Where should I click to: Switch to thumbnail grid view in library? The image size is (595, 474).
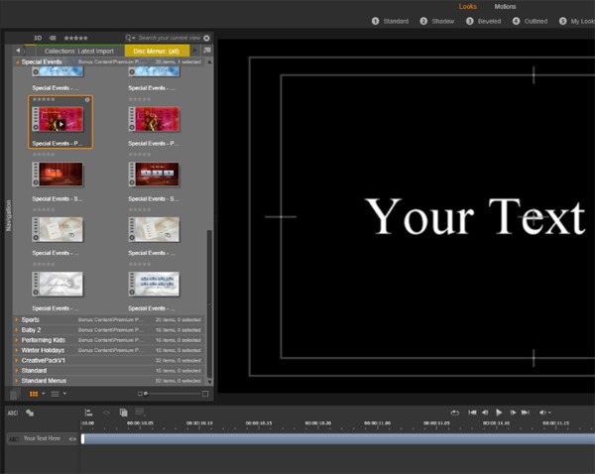click(x=33, y=394)
